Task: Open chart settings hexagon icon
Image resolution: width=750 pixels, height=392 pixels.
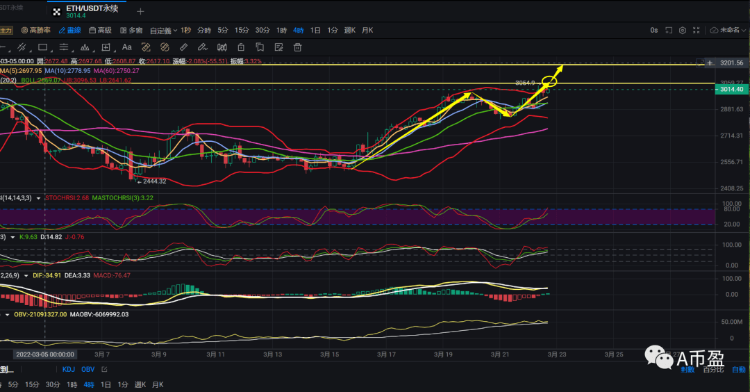Action: point(683,30)
